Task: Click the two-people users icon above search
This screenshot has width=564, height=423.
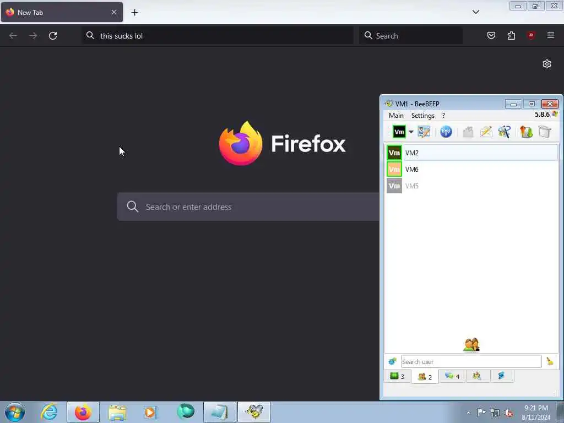Action: point(471,345)
